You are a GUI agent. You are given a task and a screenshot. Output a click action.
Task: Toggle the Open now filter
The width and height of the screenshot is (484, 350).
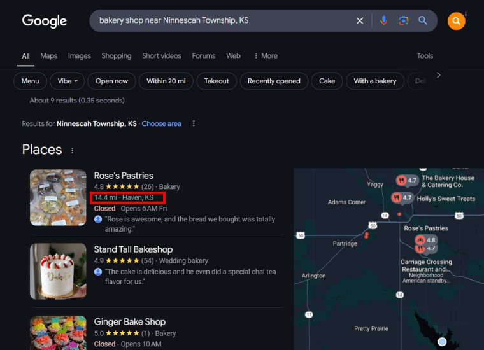point(111,81)
